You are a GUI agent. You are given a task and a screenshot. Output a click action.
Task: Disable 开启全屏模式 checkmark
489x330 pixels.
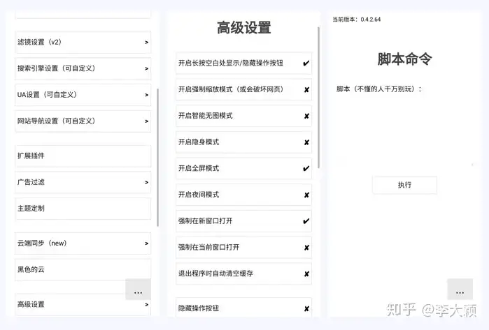pyautogui.click(x=306, y=169)
